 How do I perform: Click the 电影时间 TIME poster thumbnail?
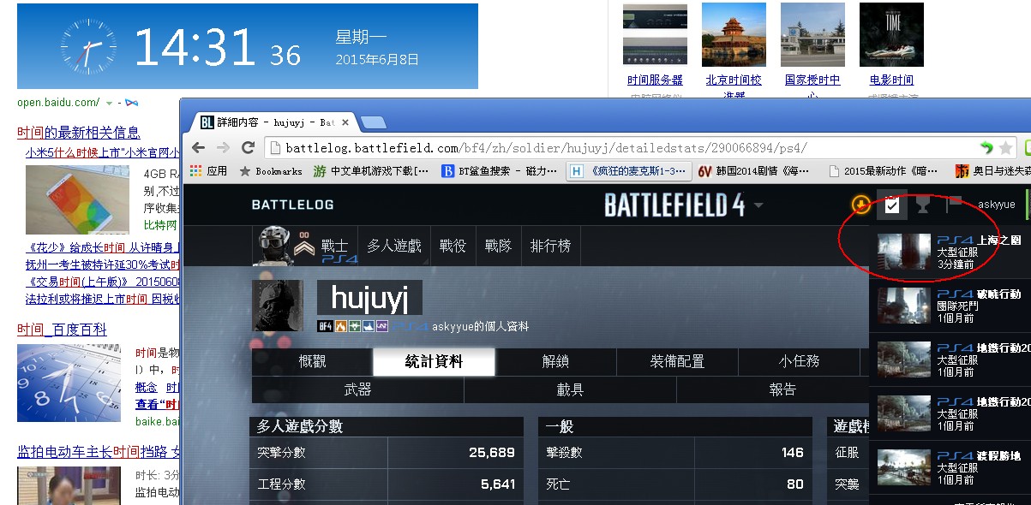click(x=891, y=35)
